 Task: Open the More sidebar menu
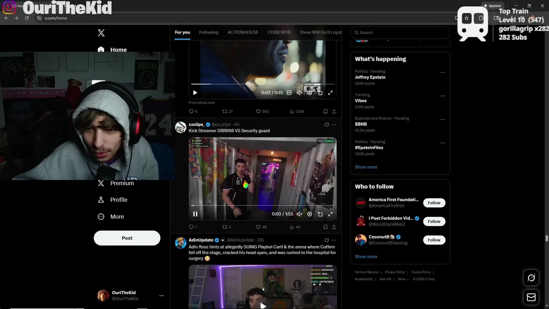click(x=111, y=217)
